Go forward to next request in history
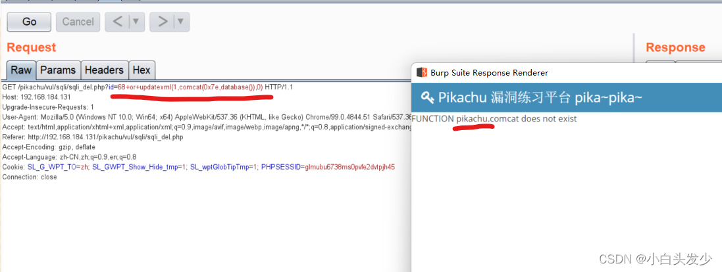 pyautogui.click(x=163, y=22)
